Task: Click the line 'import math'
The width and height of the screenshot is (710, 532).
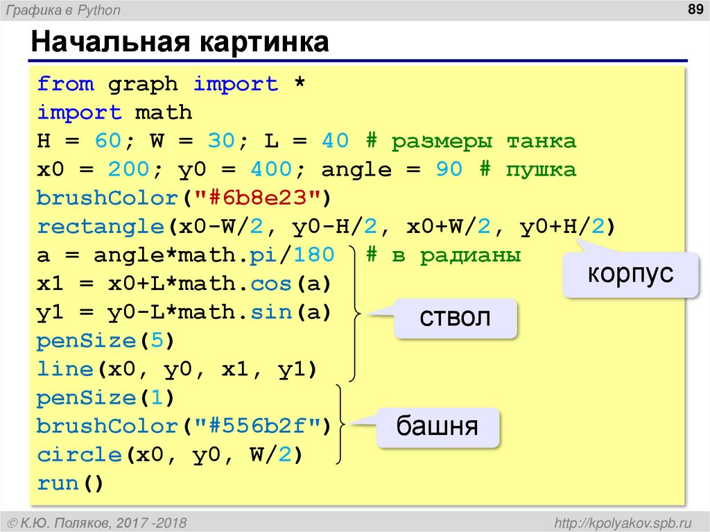Action: click(x=114, y=112)
